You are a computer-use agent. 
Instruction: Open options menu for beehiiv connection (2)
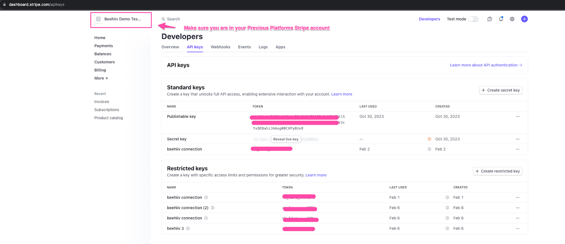click(518, 208)
